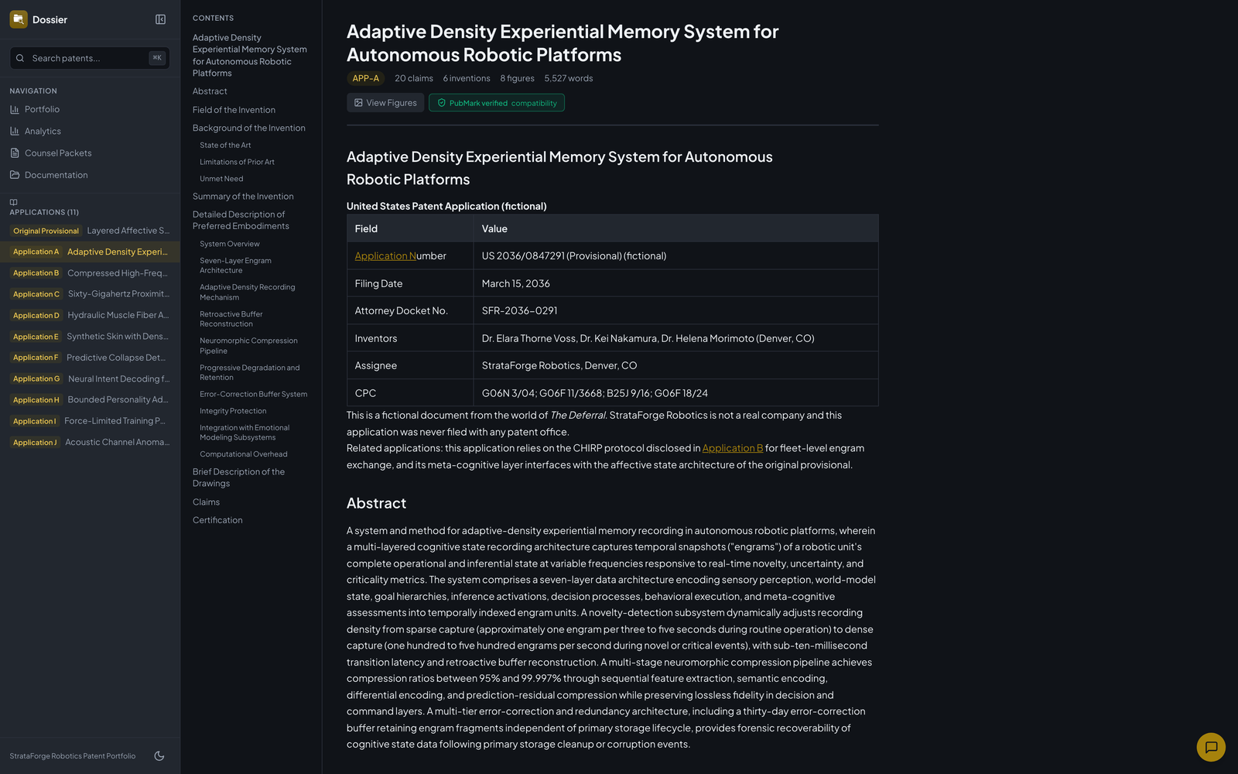Click the search magnifier icon
This screenshot has width=1238, height=774.
tap(20, 58)
